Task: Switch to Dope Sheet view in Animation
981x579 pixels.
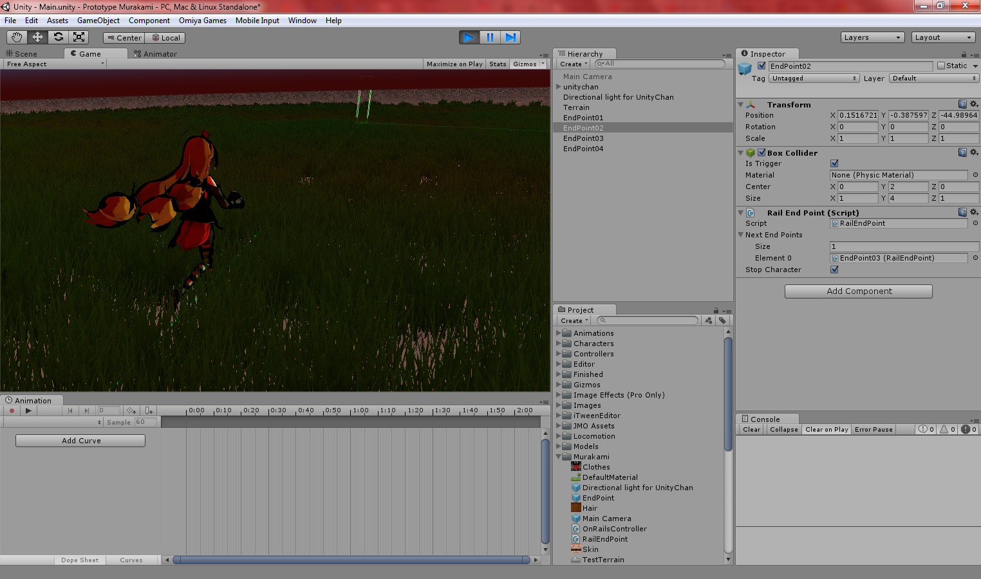Action: pos(80,560)
